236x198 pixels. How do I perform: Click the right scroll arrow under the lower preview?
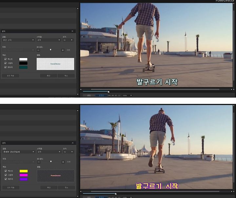(231, 191)
